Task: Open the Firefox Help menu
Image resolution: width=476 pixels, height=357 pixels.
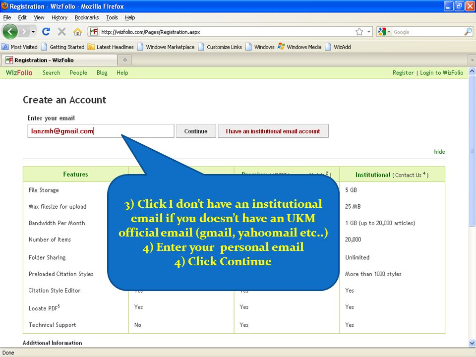Action: pos(130,18)
